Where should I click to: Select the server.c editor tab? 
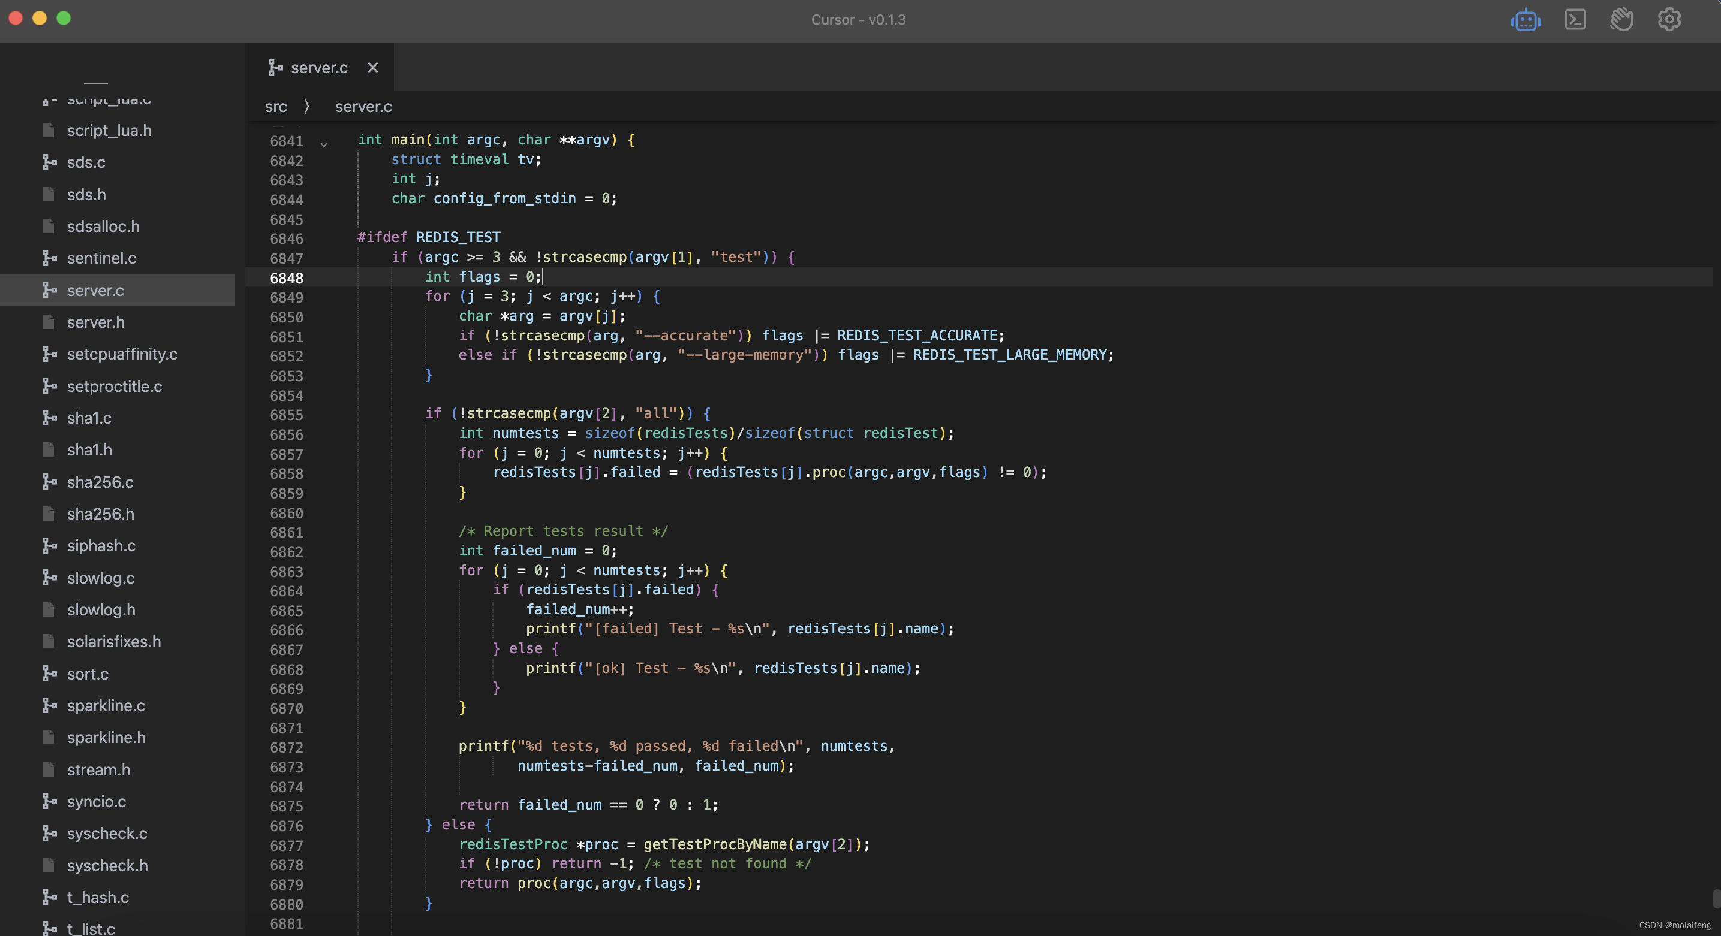pos(320,68)
